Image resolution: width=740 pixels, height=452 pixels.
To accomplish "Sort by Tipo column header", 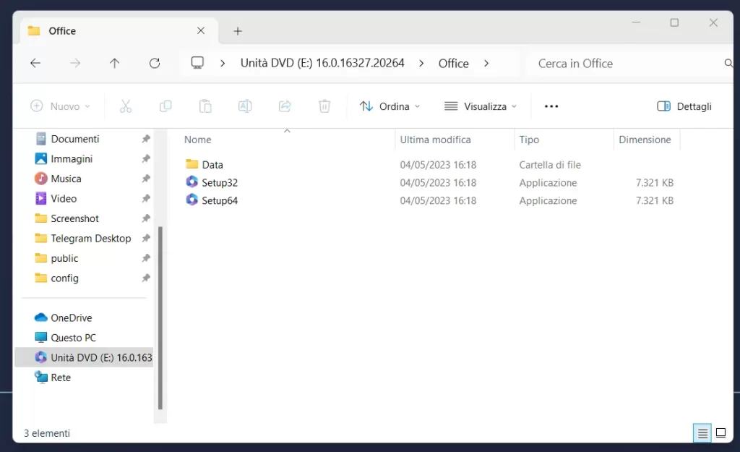I will 529,140.
